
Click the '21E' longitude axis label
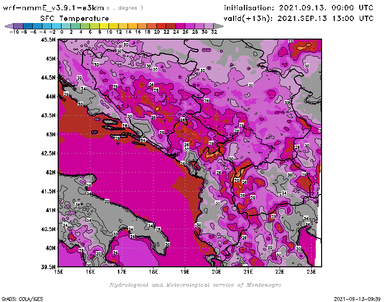click(x=248, y=272)
